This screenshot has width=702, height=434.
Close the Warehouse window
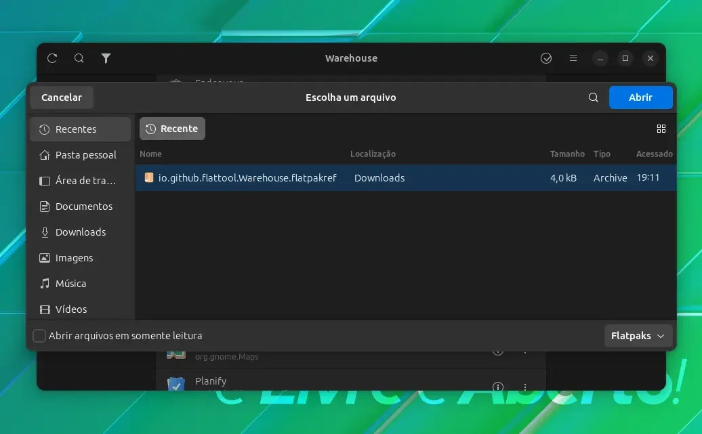[x=651, y=58]
